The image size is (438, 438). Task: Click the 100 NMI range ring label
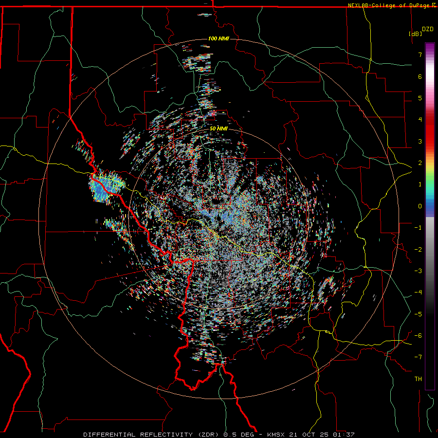point(219,38)
